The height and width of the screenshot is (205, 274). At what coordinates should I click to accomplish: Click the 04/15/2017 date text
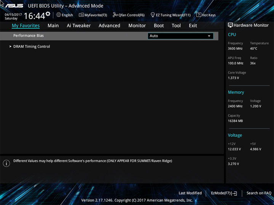13,15
